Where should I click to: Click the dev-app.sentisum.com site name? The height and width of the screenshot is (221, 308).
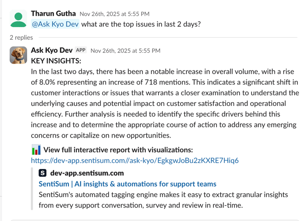pos(87,173)
